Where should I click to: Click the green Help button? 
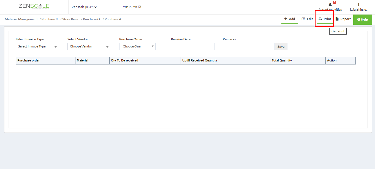point(363,19)
